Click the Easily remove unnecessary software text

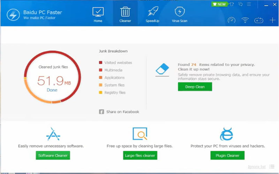pyautogui.click(x=51, y=146)
